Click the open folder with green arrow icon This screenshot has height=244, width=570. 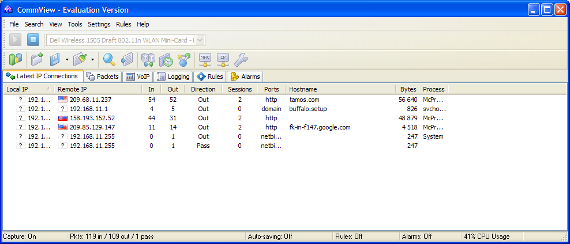pyautogui.click(x=37, y=59)
